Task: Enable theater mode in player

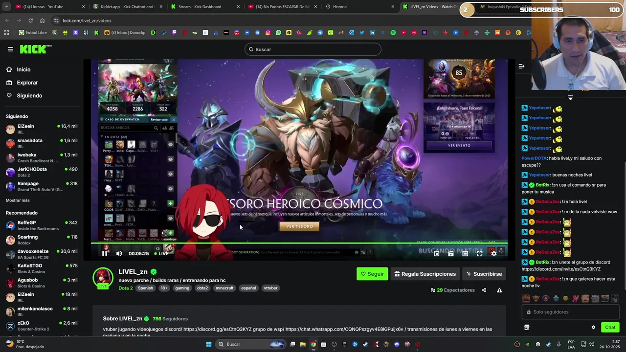Action: tap(465, 253)
